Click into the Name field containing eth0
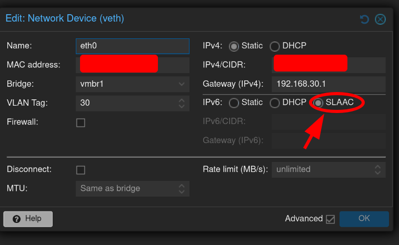 (133, 46)
